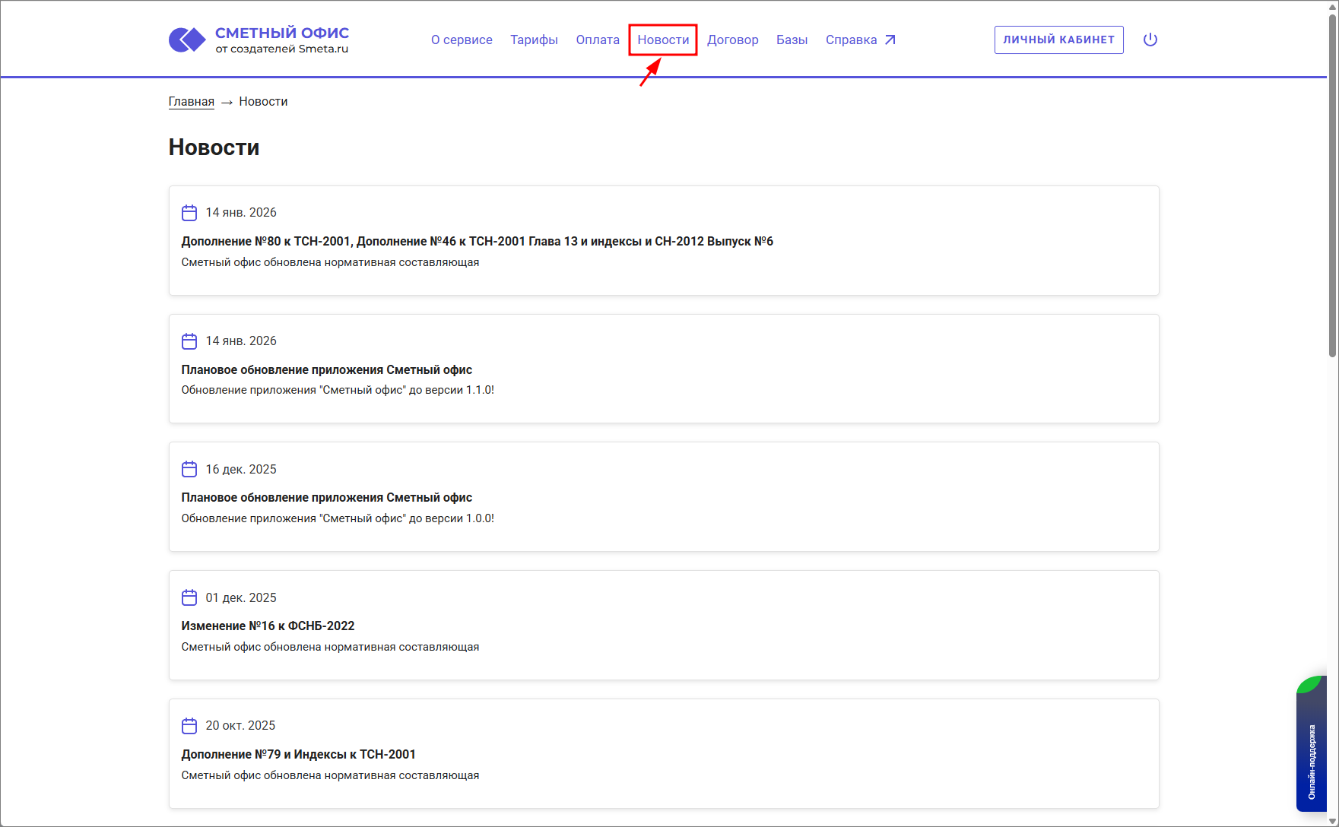Viewport: 1339px width, 827px height.
Task: Click calendar icon next to 20 окт. 2025
Action: 189,726
